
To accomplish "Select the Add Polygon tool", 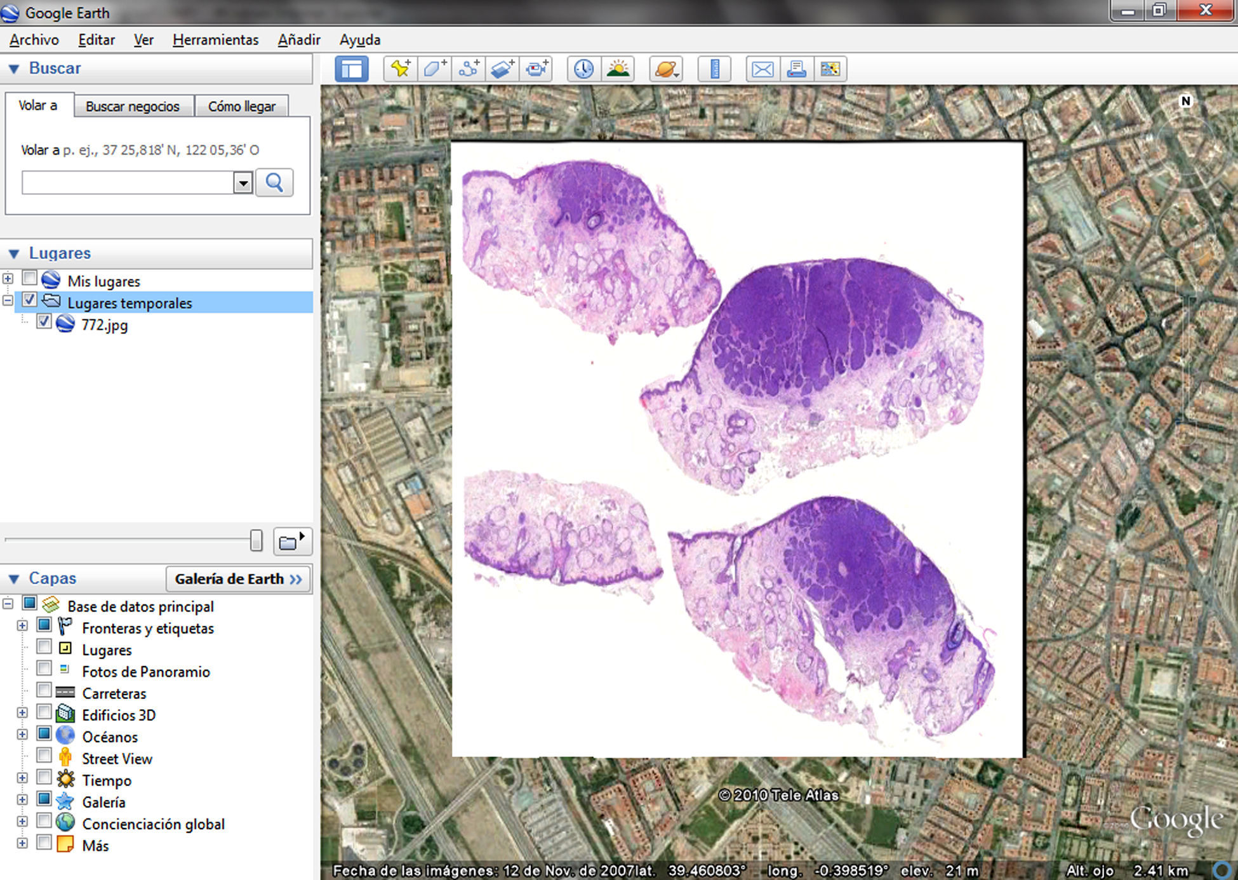I will coord(435,69).
